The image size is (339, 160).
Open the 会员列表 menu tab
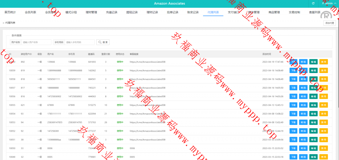30,13
